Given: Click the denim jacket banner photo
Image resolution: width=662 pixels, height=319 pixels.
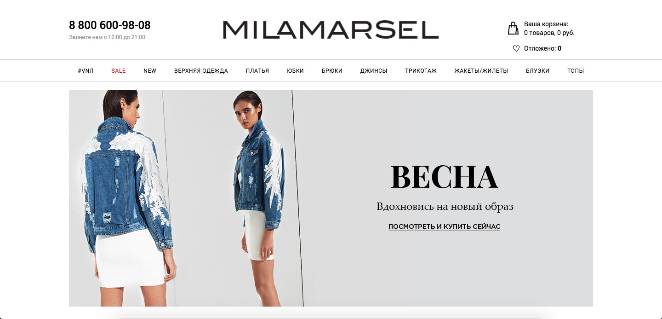Looking at the screenshot, I should point(186,198).
